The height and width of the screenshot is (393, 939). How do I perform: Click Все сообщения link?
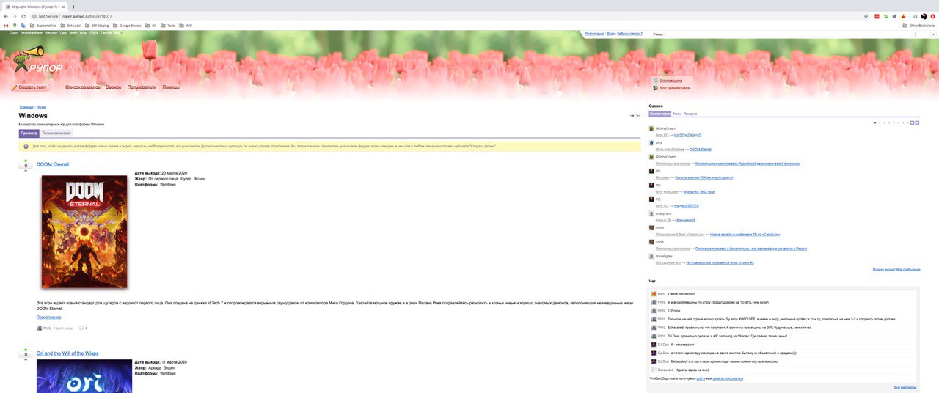[x=908, y=269]
